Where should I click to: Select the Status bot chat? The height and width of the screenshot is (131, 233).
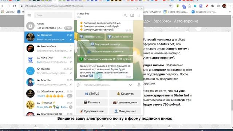[50, 37]
